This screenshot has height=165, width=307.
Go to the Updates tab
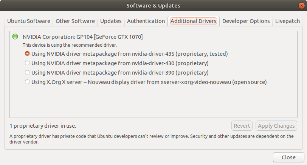click(x=111, y=21)
